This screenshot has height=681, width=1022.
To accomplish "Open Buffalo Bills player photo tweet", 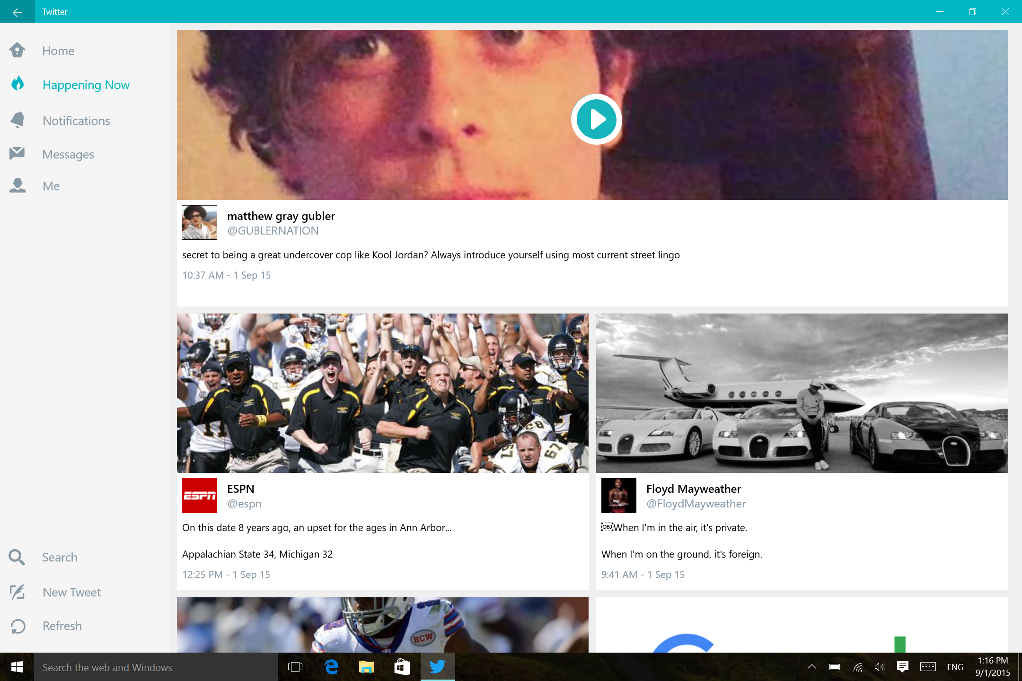I will (383, 625).
